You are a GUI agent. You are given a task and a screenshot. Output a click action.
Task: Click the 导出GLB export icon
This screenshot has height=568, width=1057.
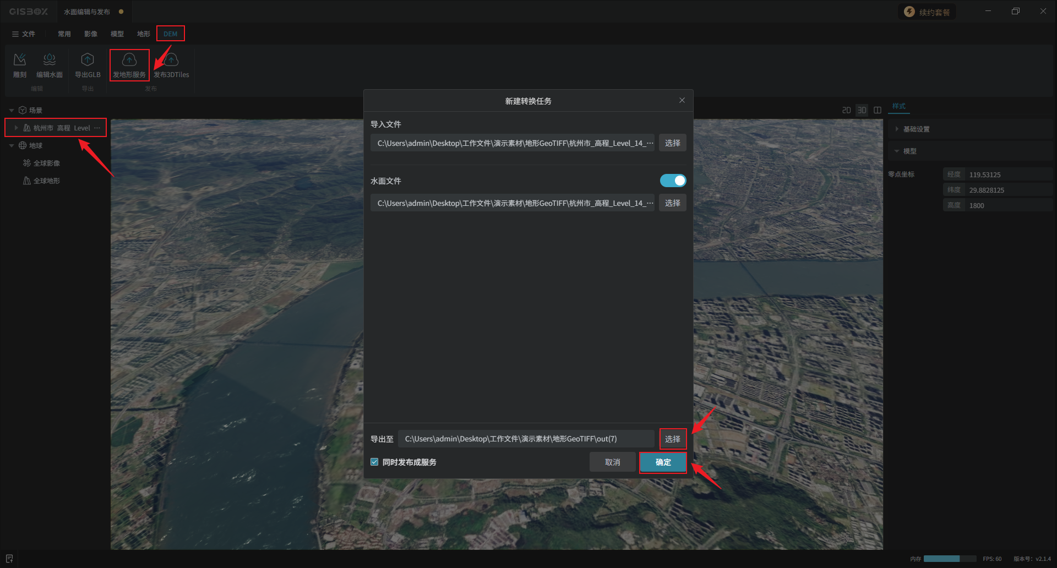[x=88, y=60]
